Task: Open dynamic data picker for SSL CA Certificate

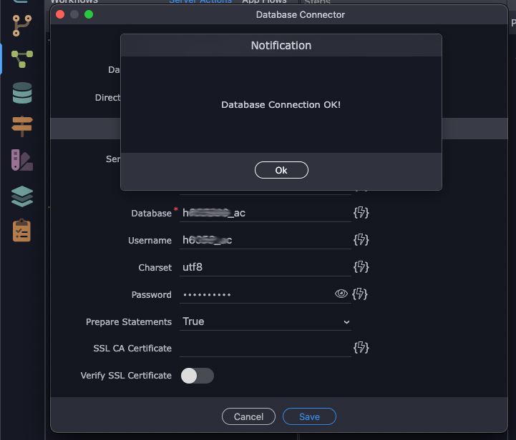Action: tap(361, 347)
